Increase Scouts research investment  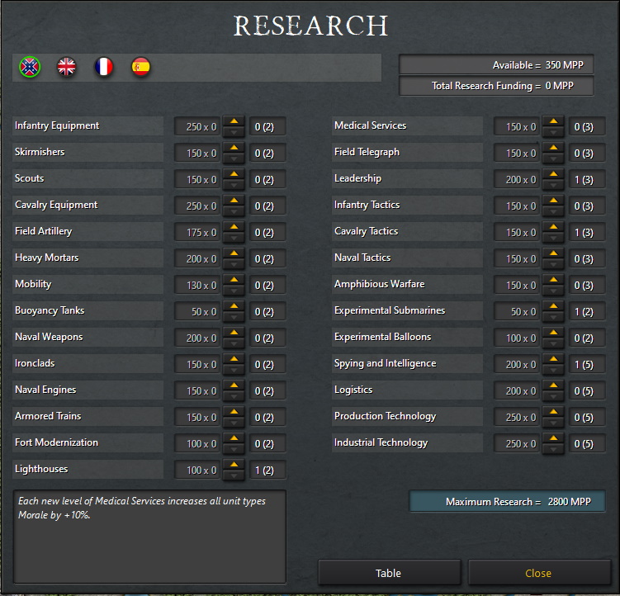click(x=234, y=174)
